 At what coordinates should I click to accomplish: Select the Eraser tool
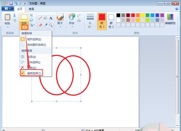(x=40, y=25)
